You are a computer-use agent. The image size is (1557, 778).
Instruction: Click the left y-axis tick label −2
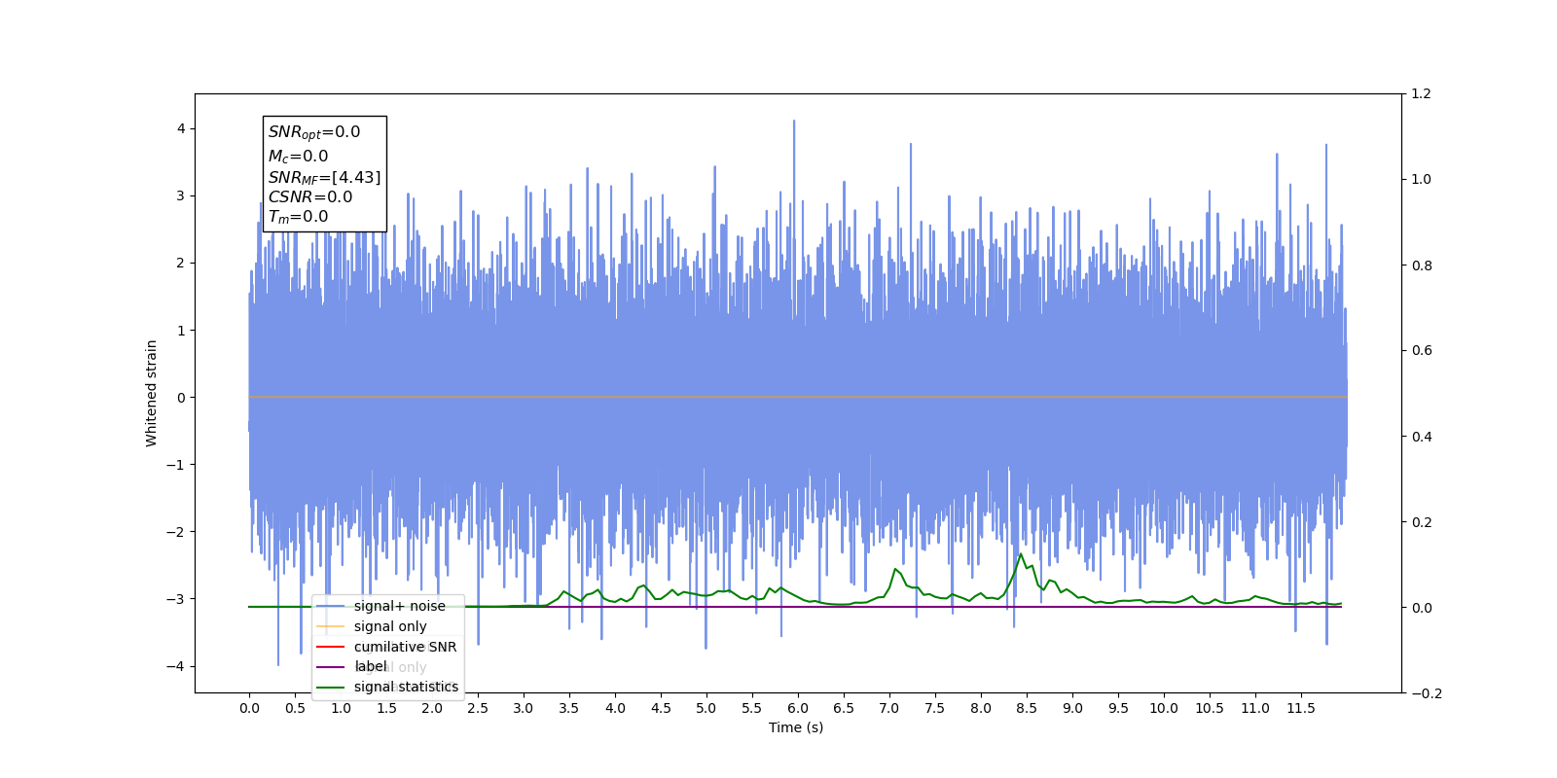pos(175,532)
